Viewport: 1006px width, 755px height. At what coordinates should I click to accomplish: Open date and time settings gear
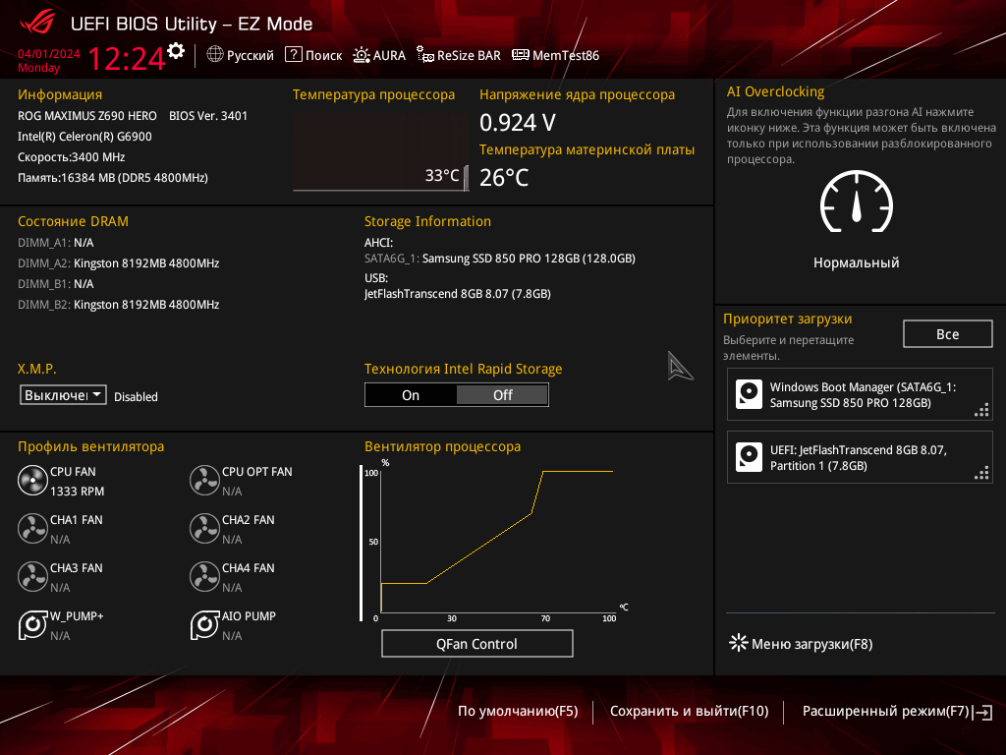pos(176,51)
